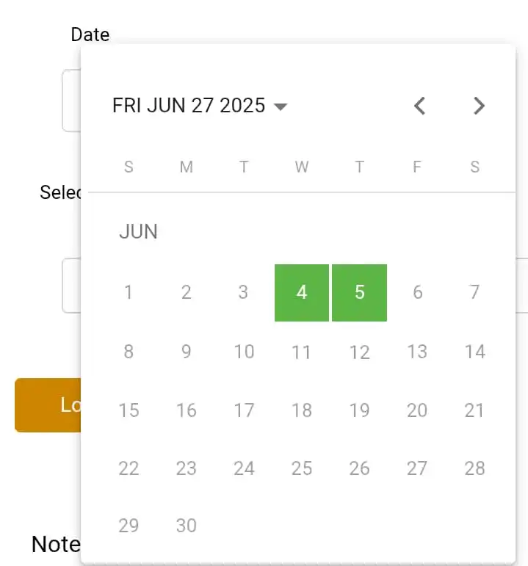
Task: Click the small dropdown triangle beside 2025
Action: (281, 106)
